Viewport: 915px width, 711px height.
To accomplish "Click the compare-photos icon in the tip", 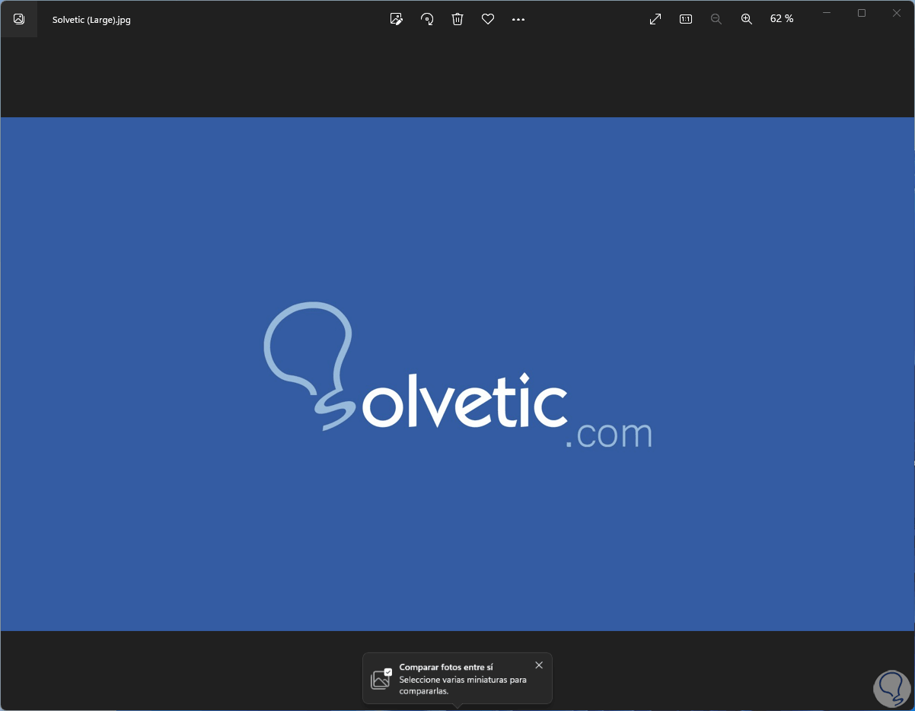I will click(381, 678).
